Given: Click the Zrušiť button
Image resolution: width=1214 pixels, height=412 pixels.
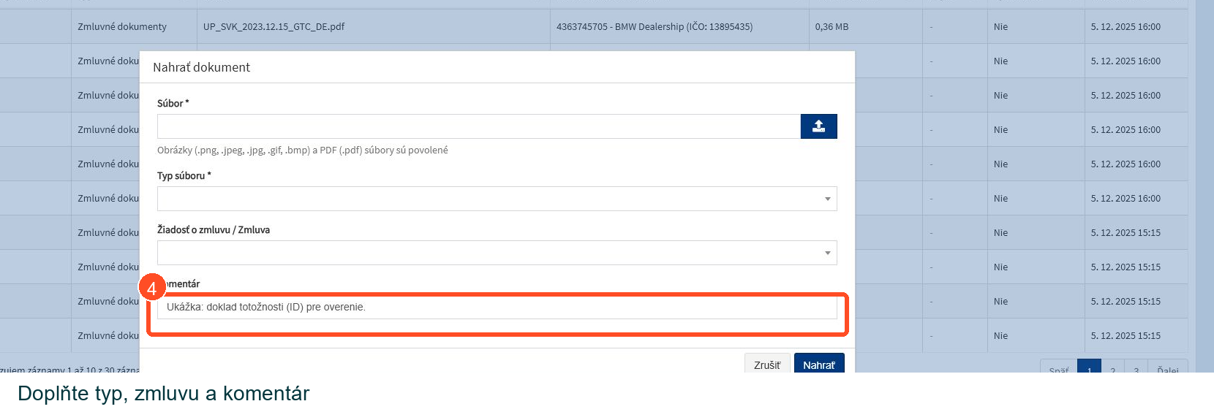Looking at the screenshot, I should point(767,364).
